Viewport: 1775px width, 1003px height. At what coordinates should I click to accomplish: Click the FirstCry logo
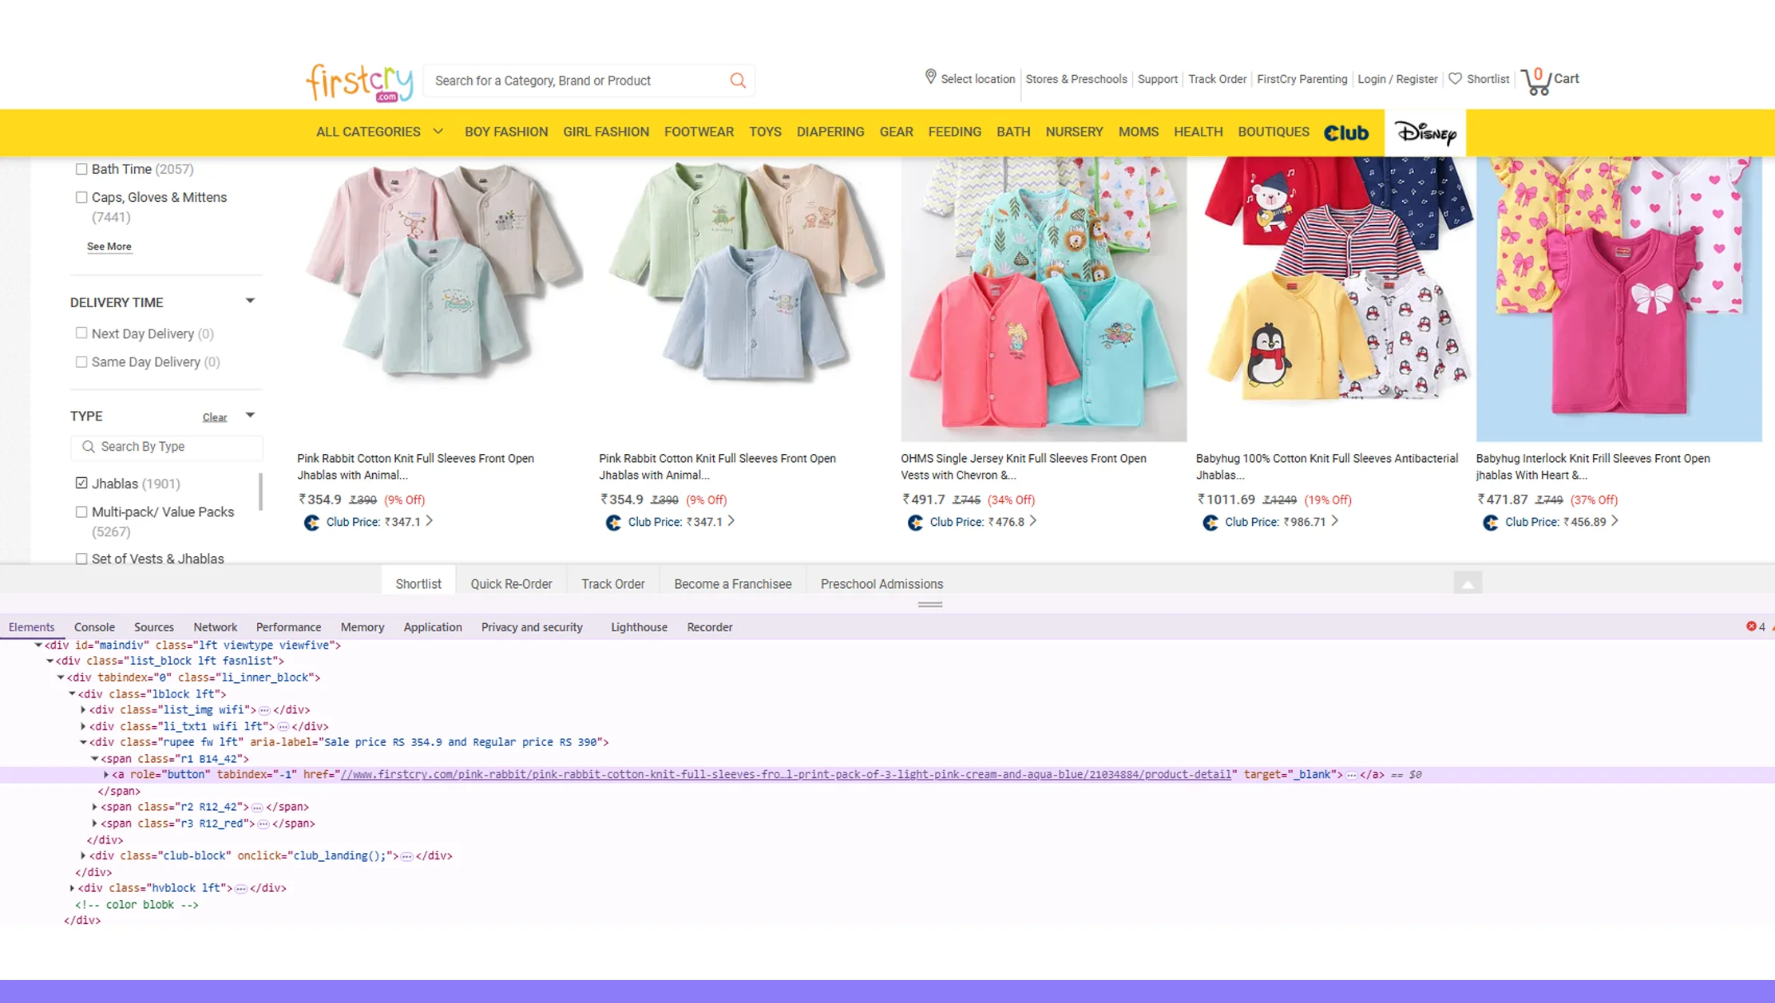359,82
